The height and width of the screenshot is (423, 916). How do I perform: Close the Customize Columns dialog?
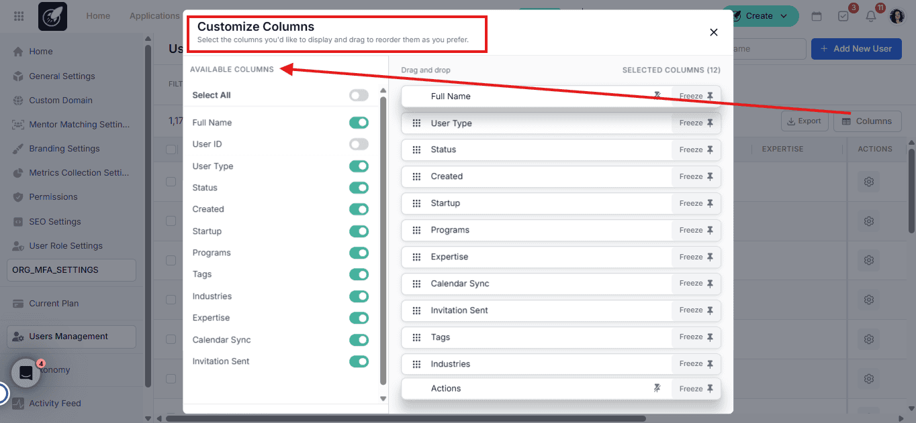click(x=713, y=32)
